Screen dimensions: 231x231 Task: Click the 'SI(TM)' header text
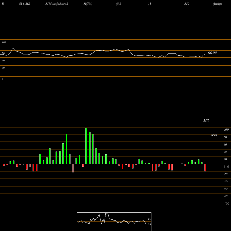88,4
